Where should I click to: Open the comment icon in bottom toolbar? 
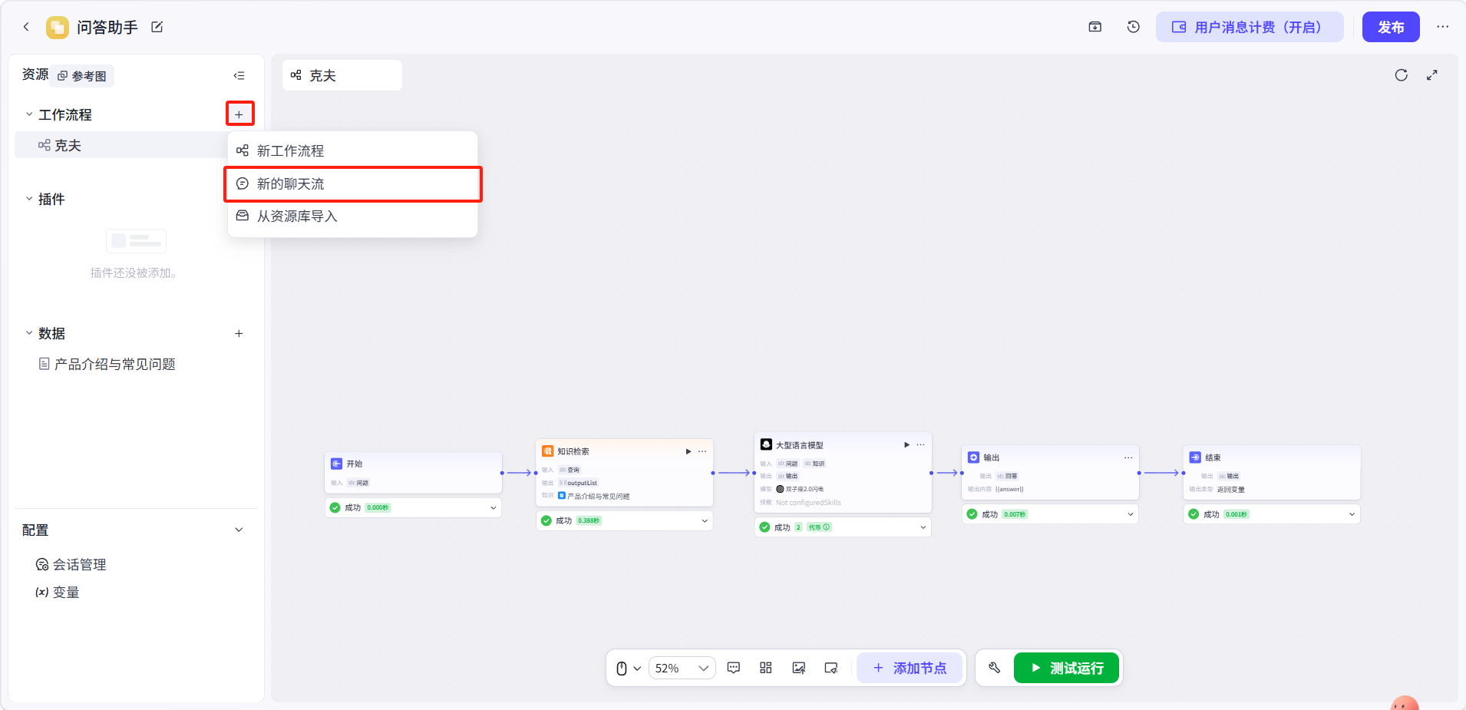(734, 668)
